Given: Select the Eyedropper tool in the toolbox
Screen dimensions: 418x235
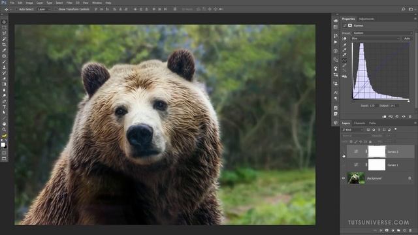Looking at the screenshot, I should 4,50.
